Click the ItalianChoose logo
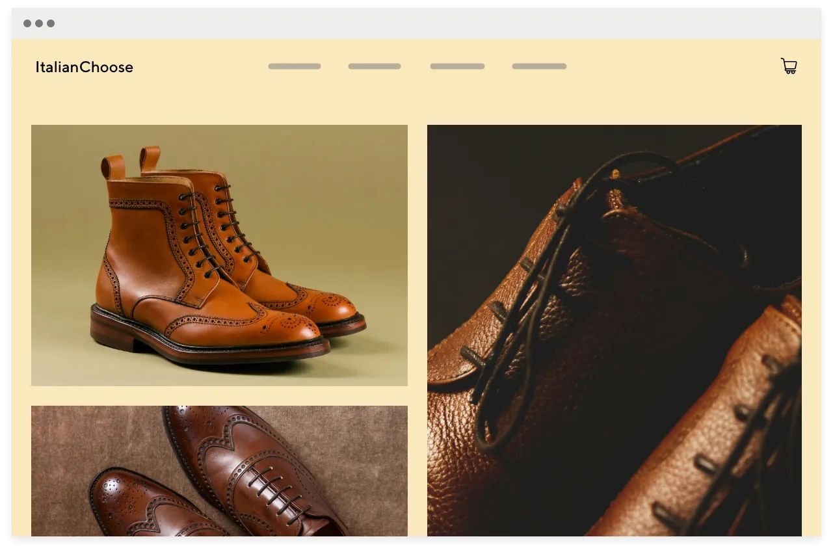The height and width of the screenshot is (552, 833). coord(84,67)
